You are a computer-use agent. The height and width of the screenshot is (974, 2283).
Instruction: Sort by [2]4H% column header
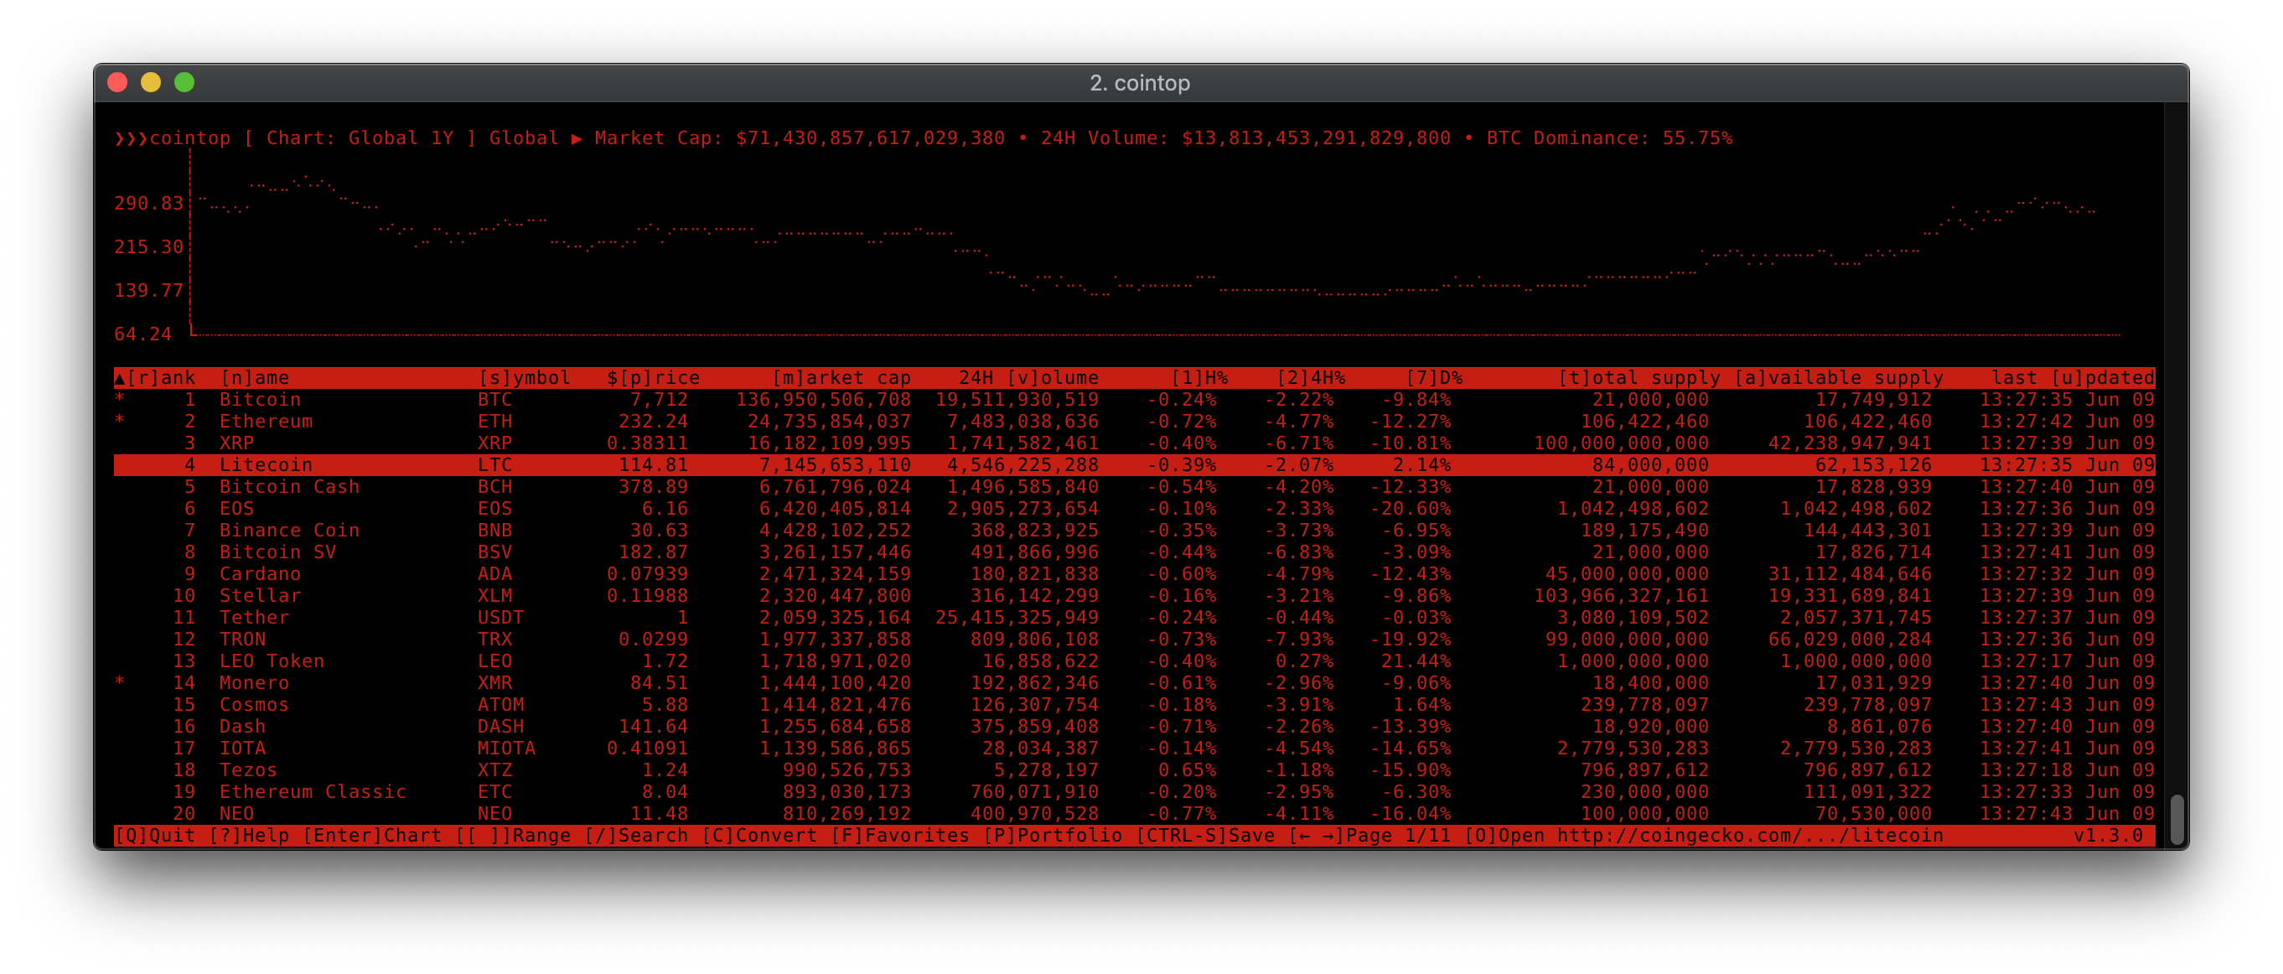[1310, 377]
